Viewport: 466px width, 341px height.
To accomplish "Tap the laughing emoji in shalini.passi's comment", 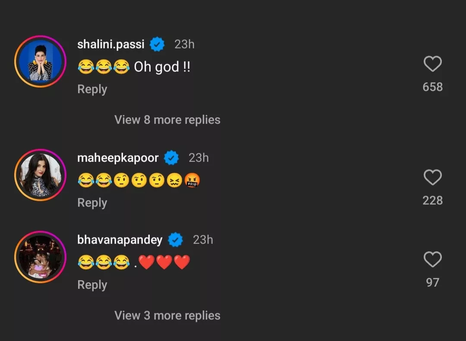I will point(85,67).
